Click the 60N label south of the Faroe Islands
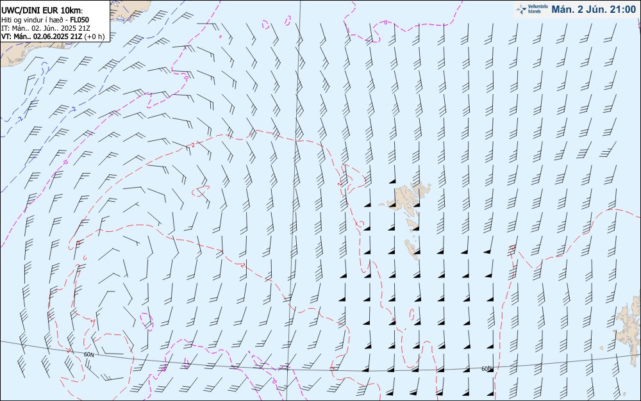This screenshot has height=401, width=641. coord(487,369)
